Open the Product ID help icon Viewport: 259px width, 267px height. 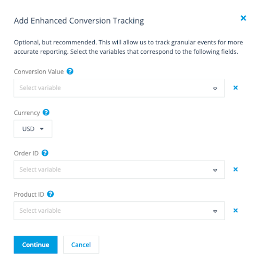[51, 194]
